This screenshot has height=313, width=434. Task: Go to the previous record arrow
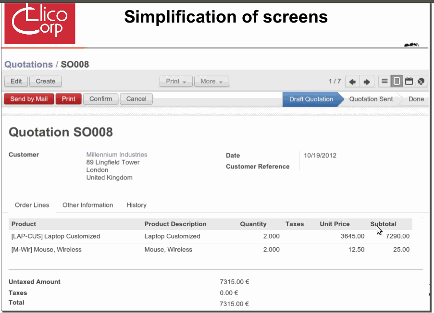pos(352,82)
